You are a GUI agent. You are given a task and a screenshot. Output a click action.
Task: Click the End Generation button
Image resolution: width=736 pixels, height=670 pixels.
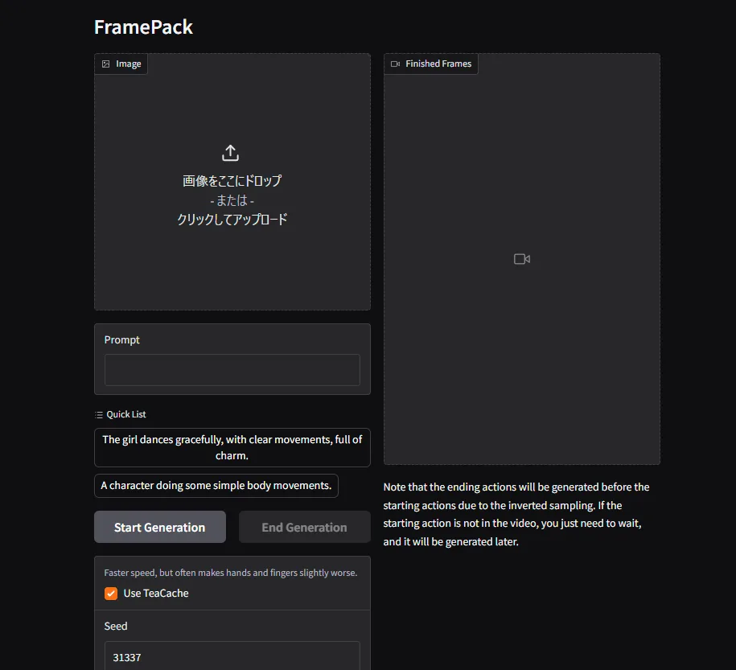305,528
